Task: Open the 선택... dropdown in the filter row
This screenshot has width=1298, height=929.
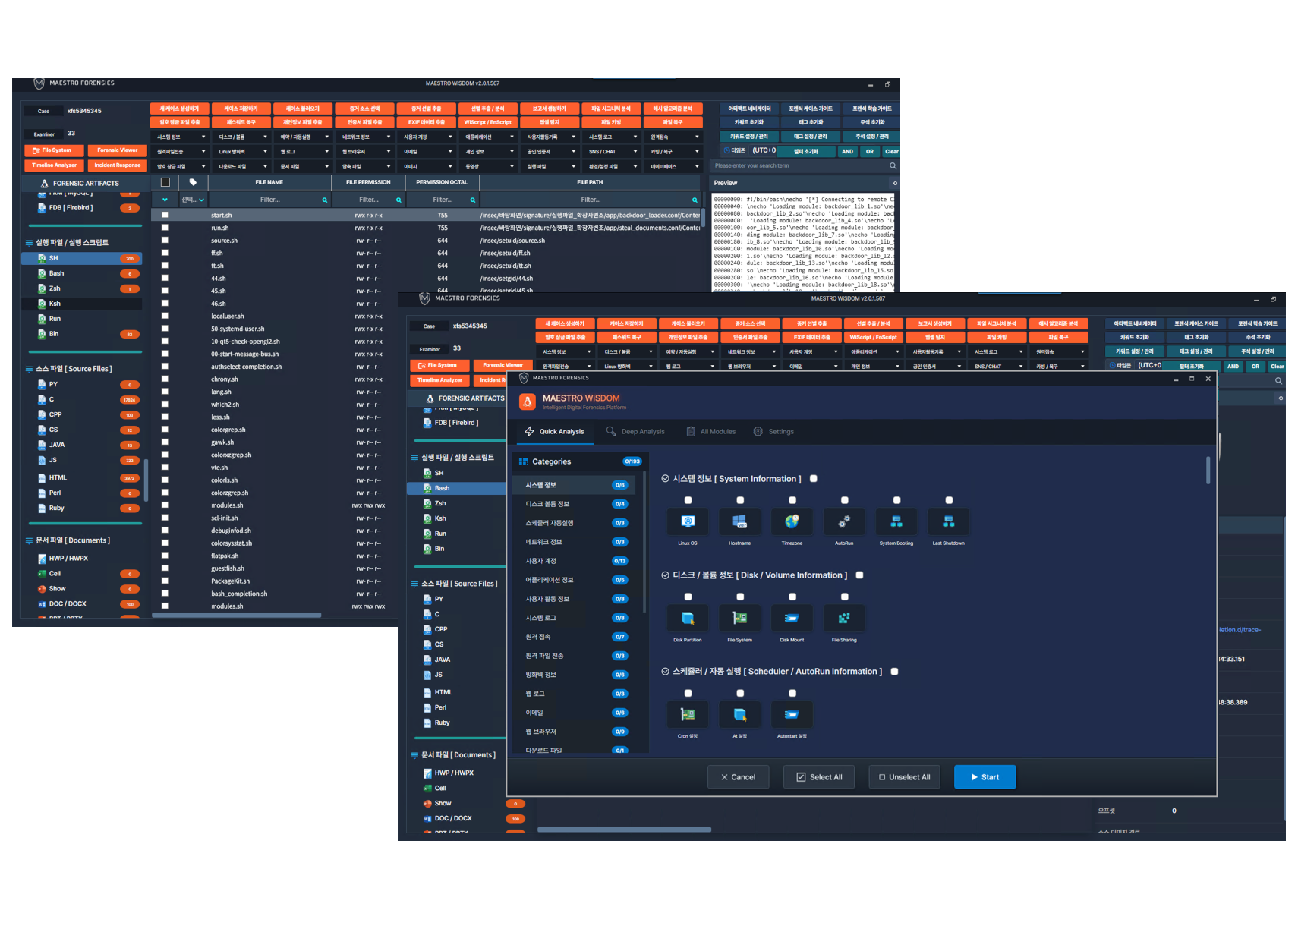Action: [x=193, y=200]
